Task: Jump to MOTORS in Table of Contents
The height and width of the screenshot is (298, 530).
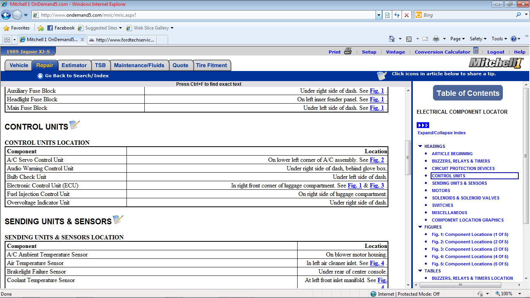Action: click(x=441, y=191)
